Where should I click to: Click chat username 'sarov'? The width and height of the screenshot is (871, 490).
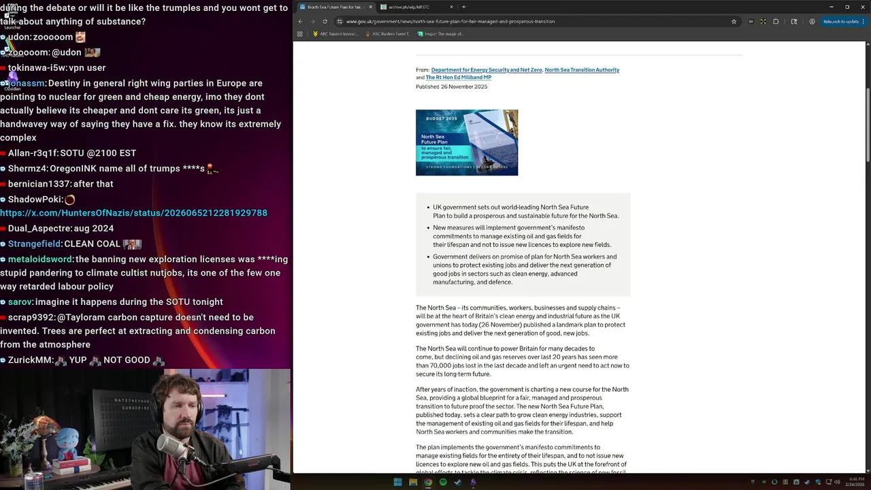[x=20, y=302]
